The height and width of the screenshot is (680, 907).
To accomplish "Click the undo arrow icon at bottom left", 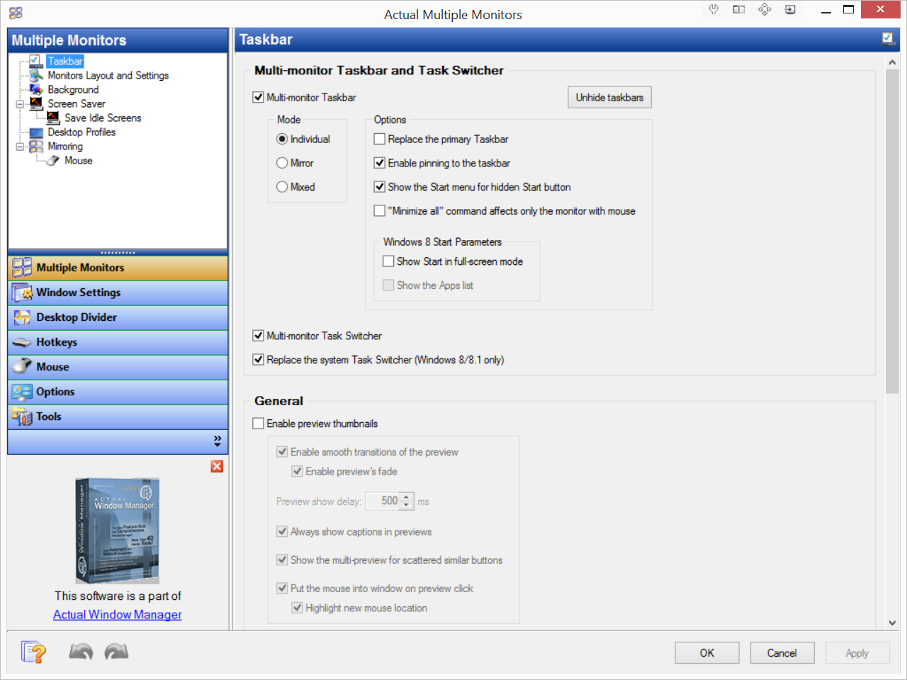I will (81, 652).
